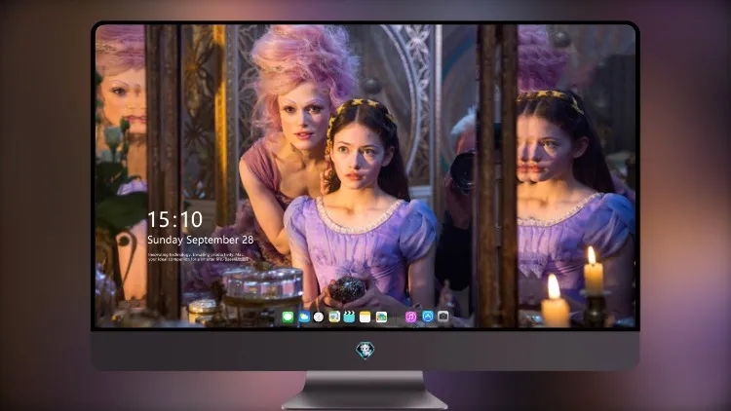This screenshot has width=731, height=411.
Task: Open the colorful Wallet cards app
Action: click(x=381, y=317)
